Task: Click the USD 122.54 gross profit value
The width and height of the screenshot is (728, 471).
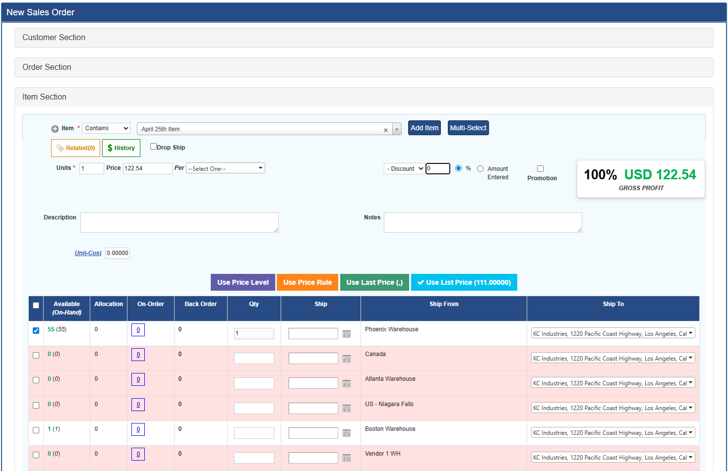Action: click(660, 175)
